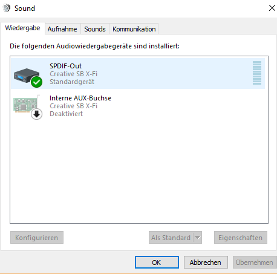Open the Sounds tab
This screenshot has width=277, height=274.
click(95, 29)
